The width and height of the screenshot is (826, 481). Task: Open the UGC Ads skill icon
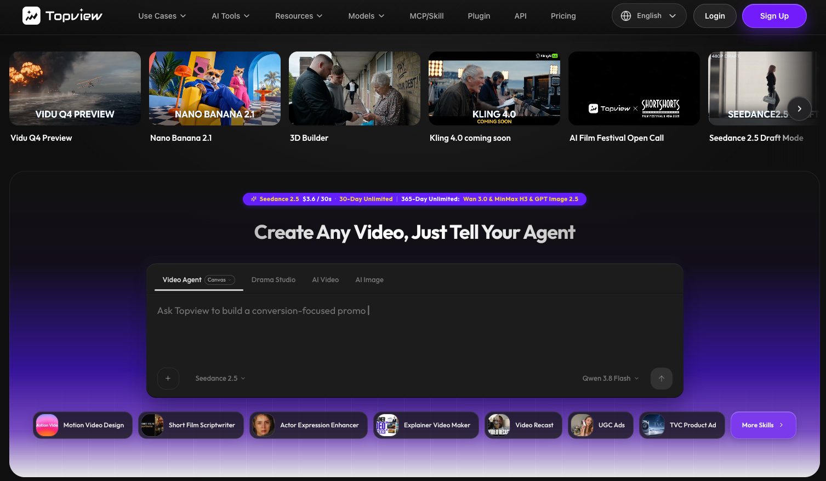pos(582,425)
